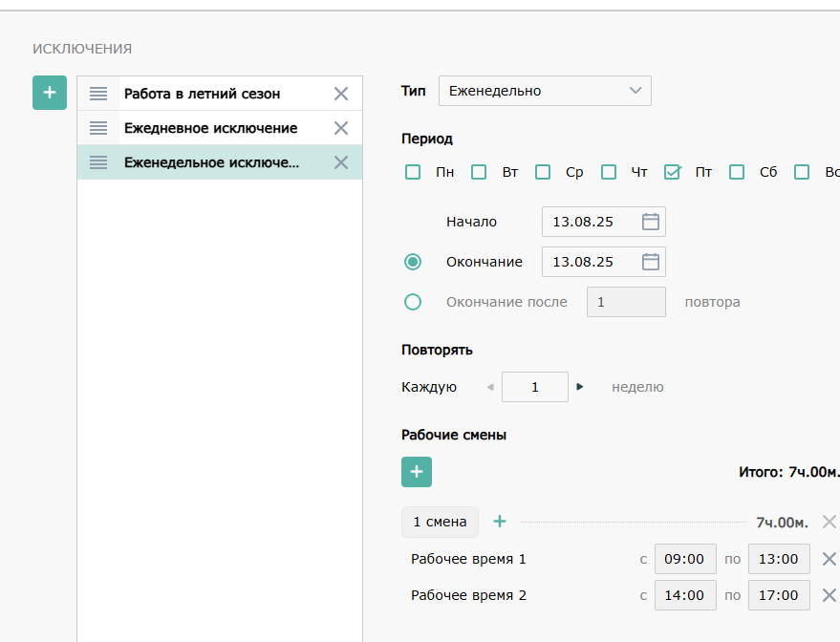Remove 'Ежедневное исключение' from the list
The width and height of the screenshot is (840, 642).
pyautogui.click(x=341, y=128)
